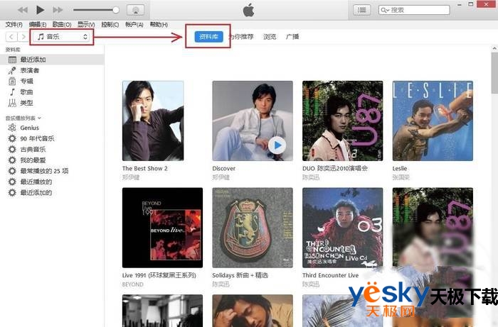498x327 pixels.
Task: Skip ahead with the fast-forward button
Action: pos(58,10)
